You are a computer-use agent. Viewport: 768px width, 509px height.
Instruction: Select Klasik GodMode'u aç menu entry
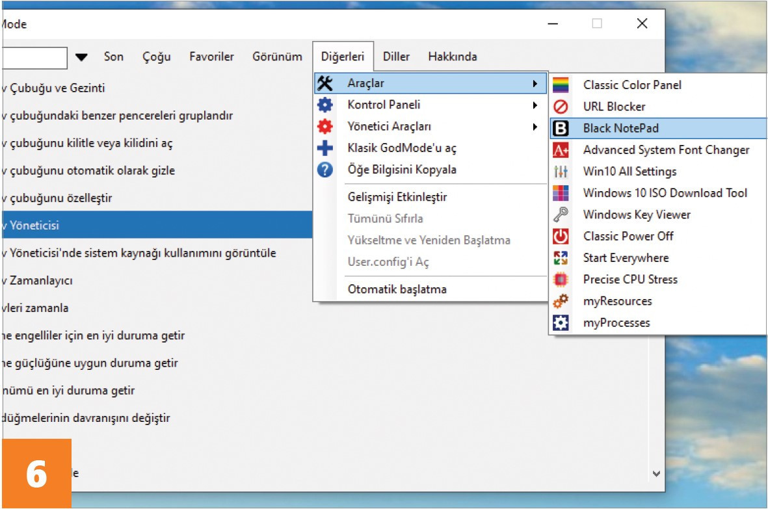[x=430, y=148]
